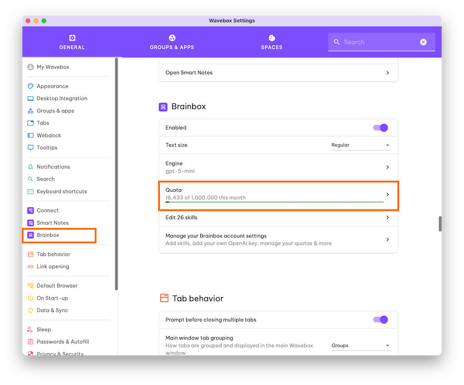Click Manage your Brainbox account settings text
Viewport: 464px width, 385px height.
216,236
